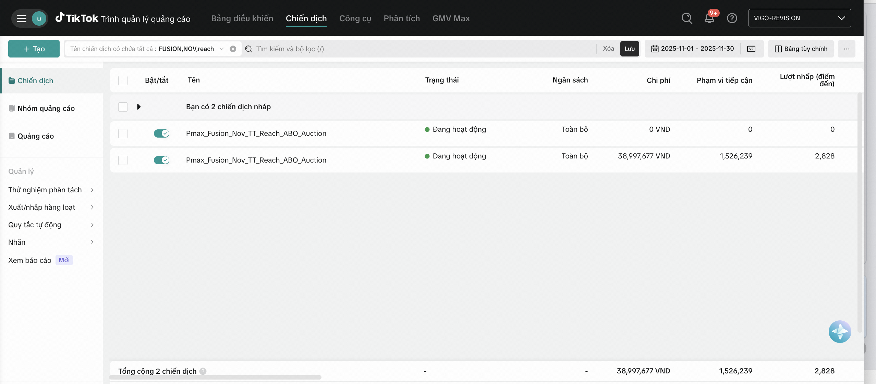Check the select-all checkbox in table header
Screen dimensions: 876x384
pyautogui.click(x=123, y=80)
